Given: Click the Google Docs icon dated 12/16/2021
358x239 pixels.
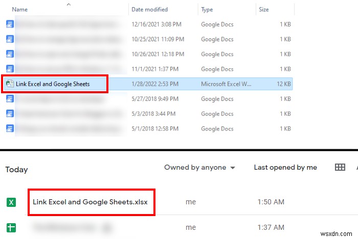Looking at the screenshot, I should pyautogui.click(x=10, y=24).
